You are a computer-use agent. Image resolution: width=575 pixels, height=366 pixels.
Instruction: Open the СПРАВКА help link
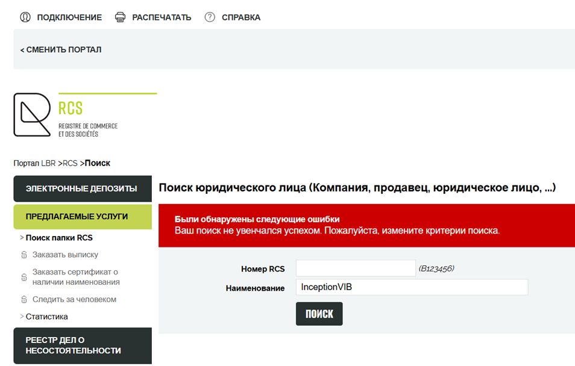coord(241,17)
